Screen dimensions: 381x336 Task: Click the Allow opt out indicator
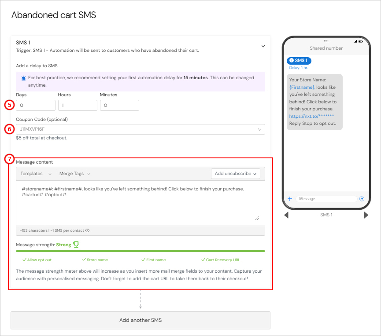point(37,260)
